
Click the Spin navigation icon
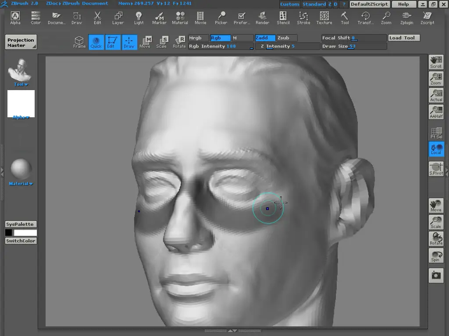(436, 256)
